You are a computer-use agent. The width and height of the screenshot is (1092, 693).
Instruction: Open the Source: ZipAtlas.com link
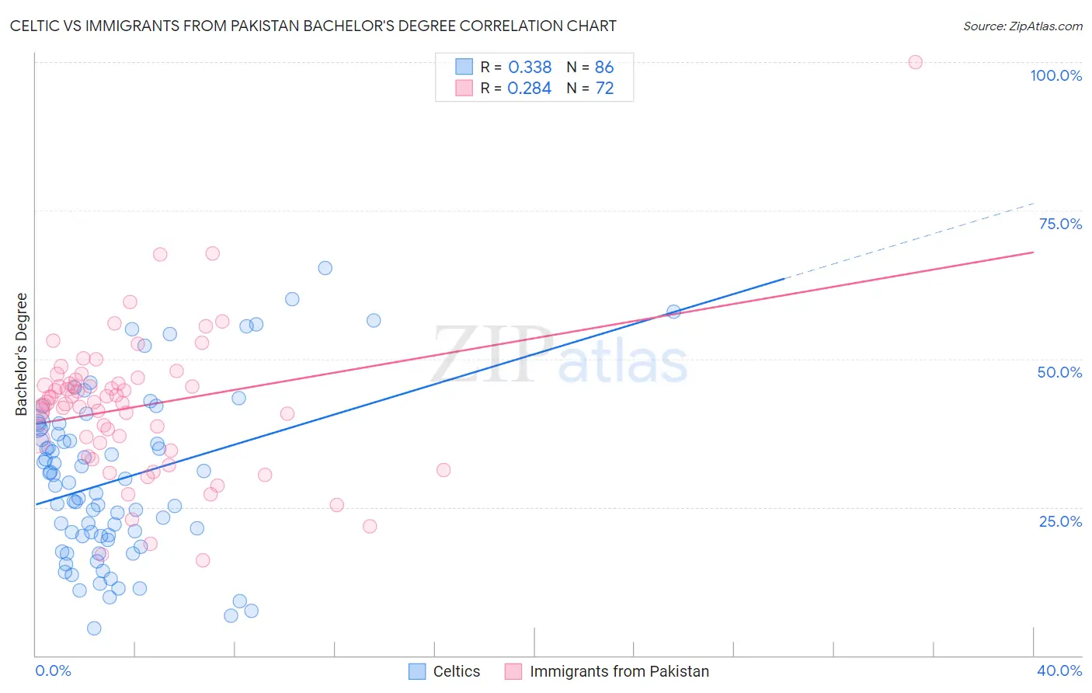(x=1023, y=26)
